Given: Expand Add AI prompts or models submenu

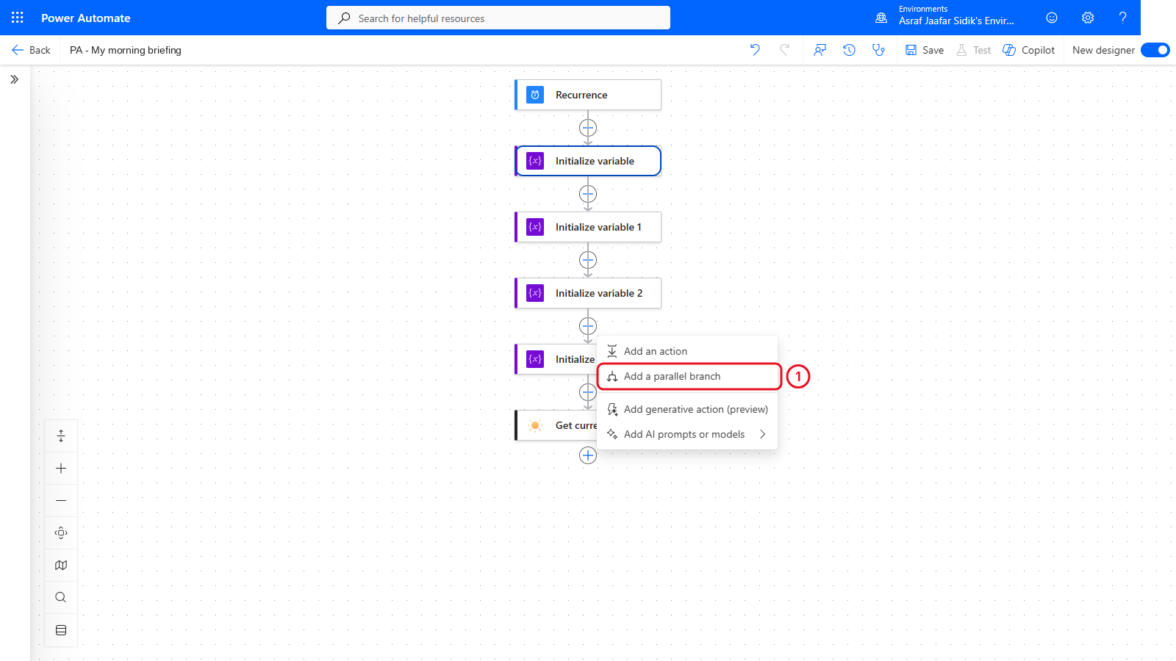Looking at the screenshot, I should 687,434.
